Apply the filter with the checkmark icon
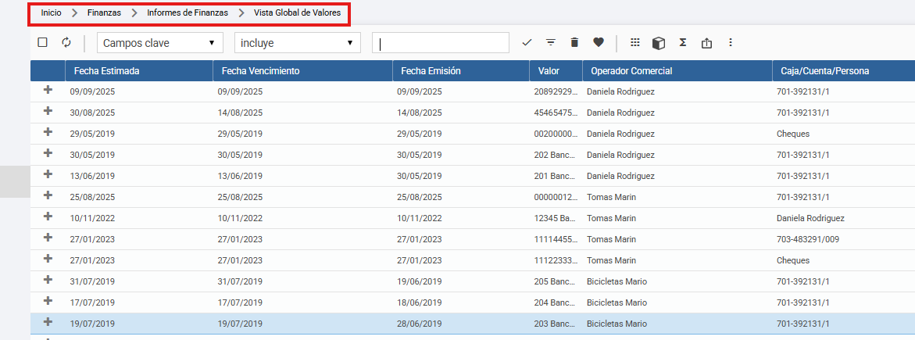 (x=527, y=42)
